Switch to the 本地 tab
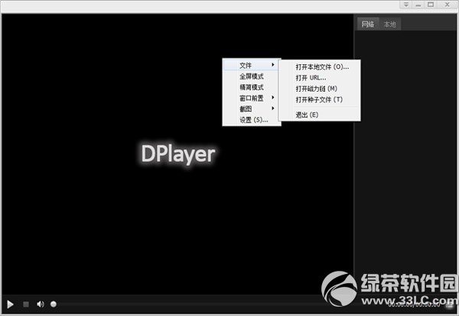 click(x=389, y=24)
